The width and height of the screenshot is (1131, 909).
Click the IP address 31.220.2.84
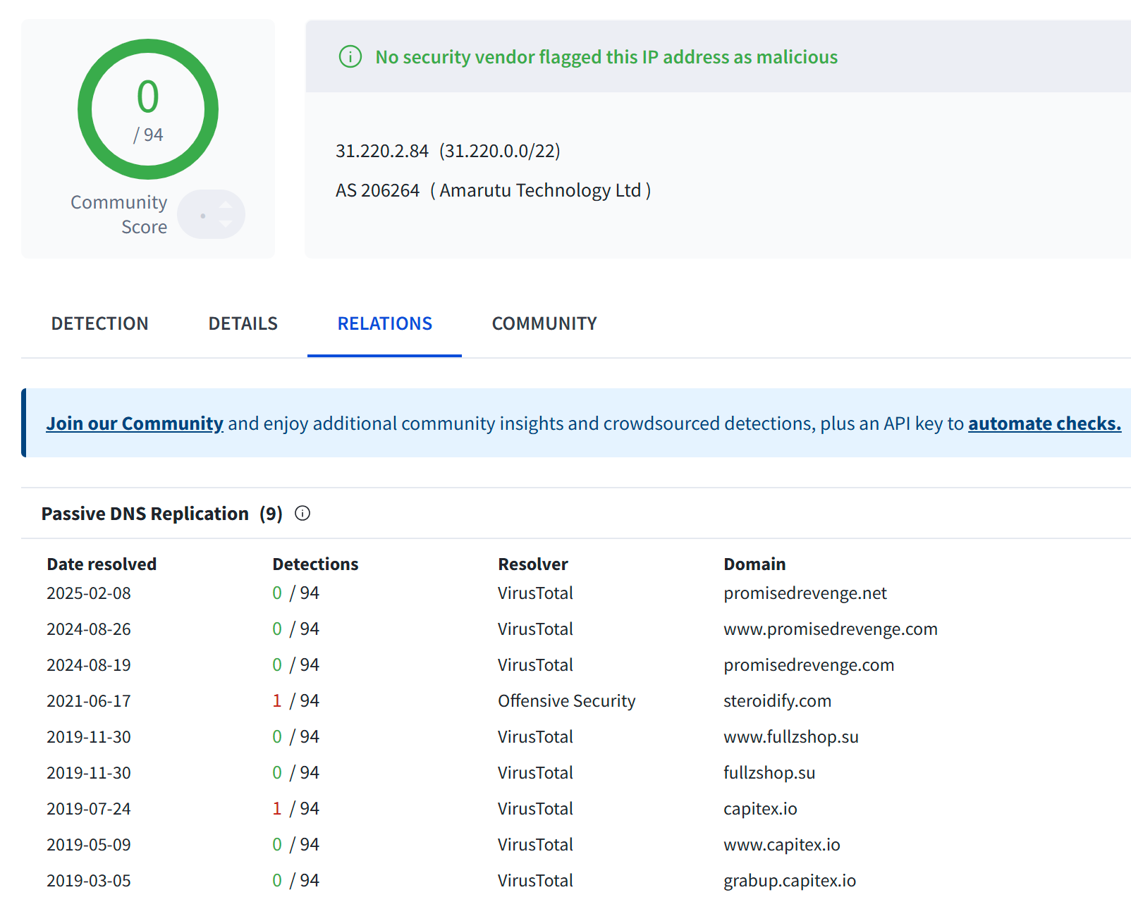(382, 151)
